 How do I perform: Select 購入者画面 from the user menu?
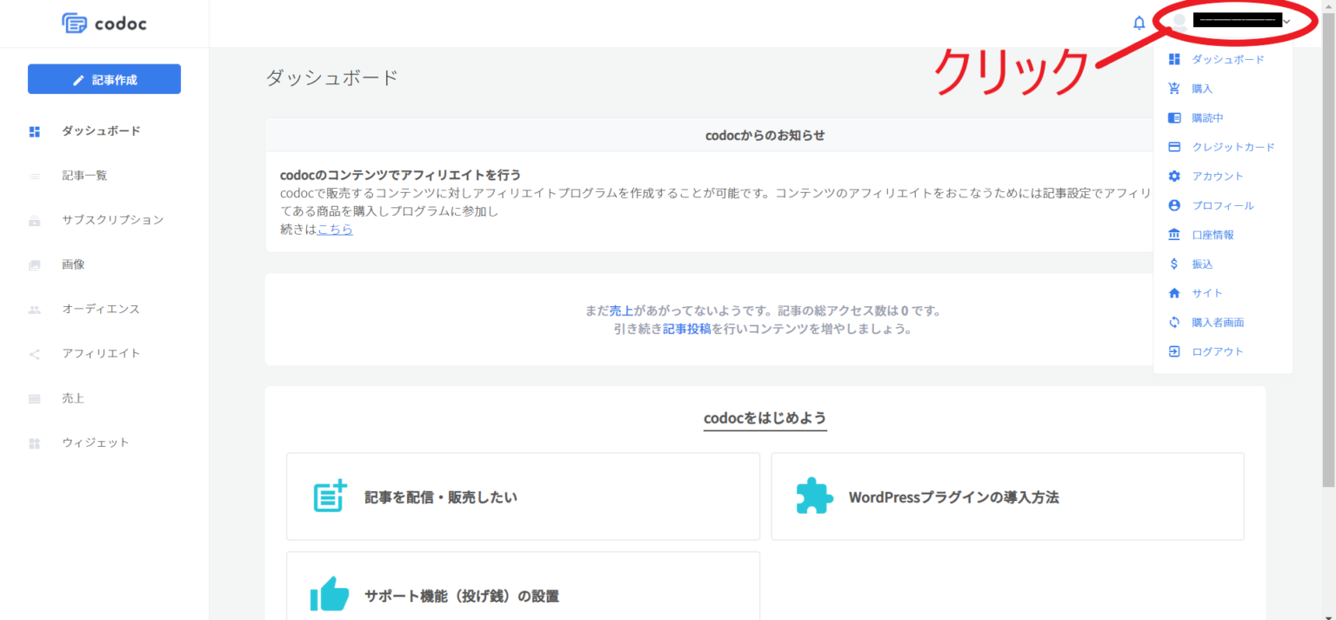coord(1218,323)
